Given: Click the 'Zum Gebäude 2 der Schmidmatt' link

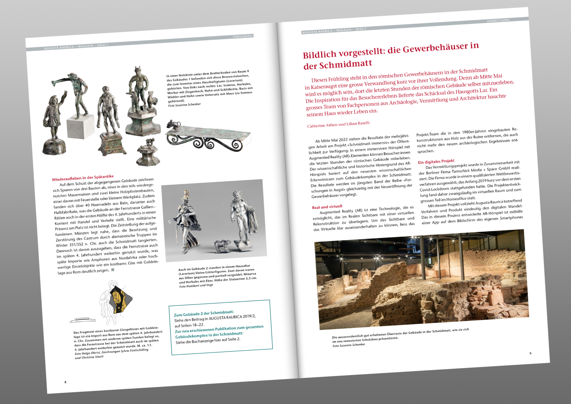Looking at the screenshot, I should tap(204, 313).
